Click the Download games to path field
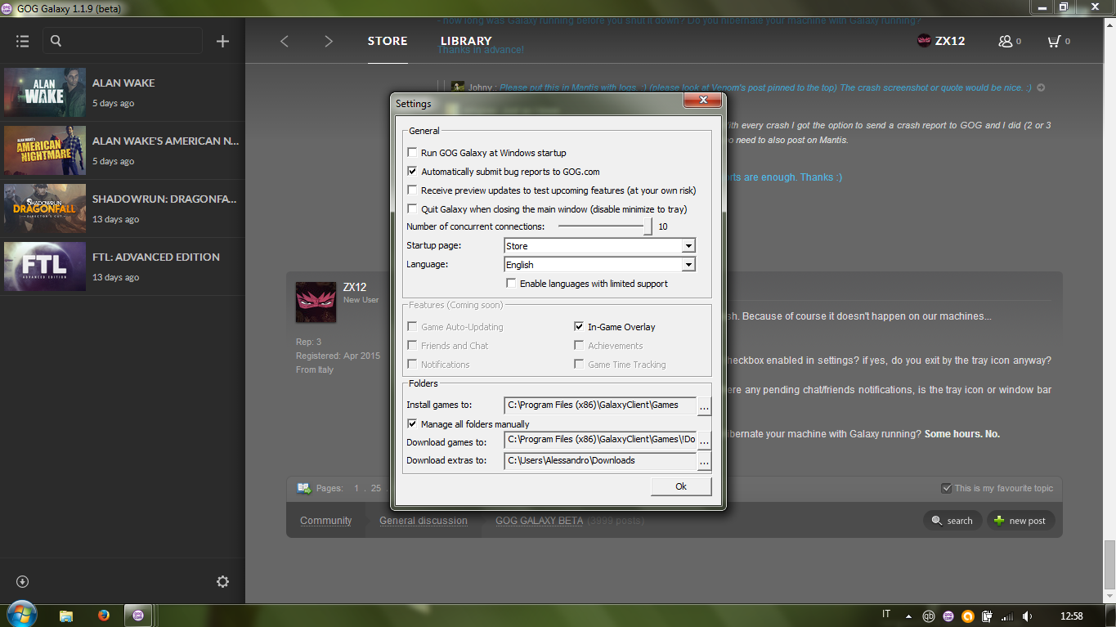This screenshot has height=627, width=1116. click(x=600, y=441)
